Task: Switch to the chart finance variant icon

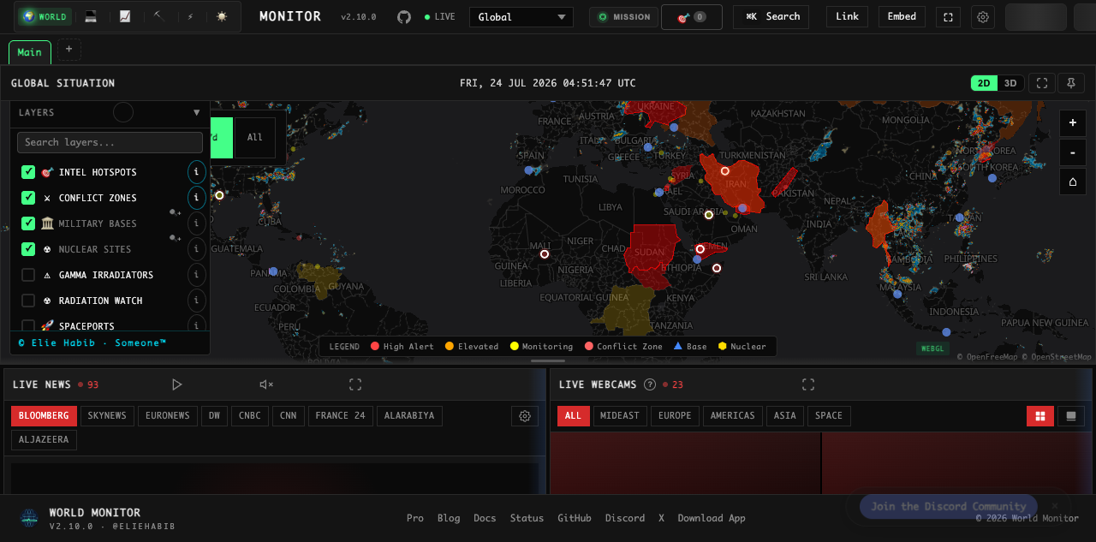Action: click(x=125, y=16)
